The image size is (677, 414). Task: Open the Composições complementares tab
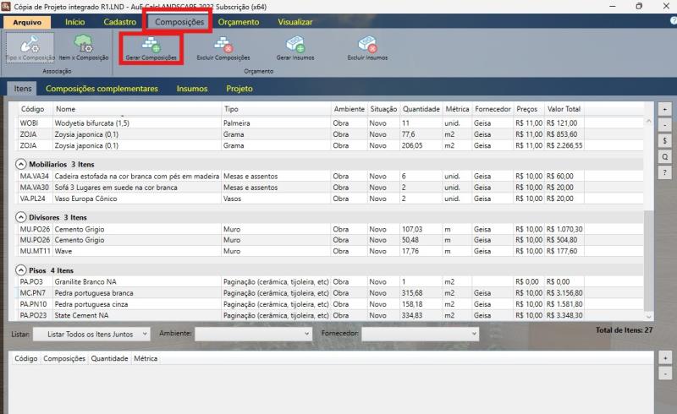click(102, 88)
